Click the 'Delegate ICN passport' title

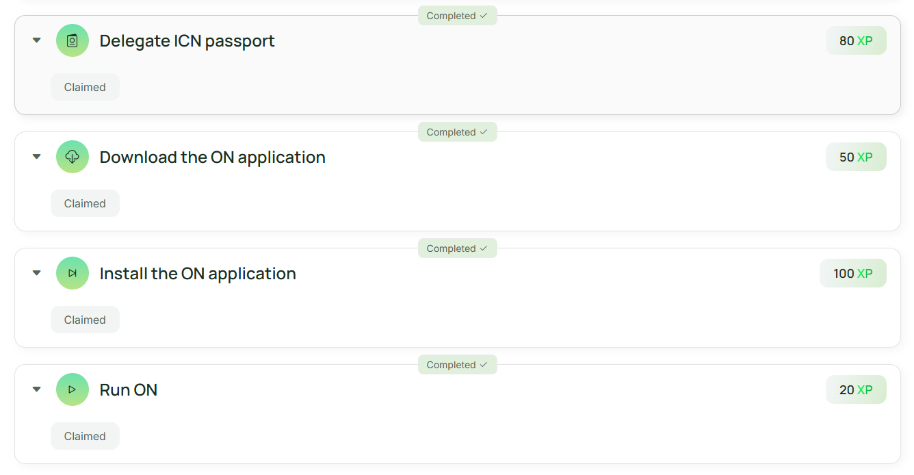(x=187, y=41)
